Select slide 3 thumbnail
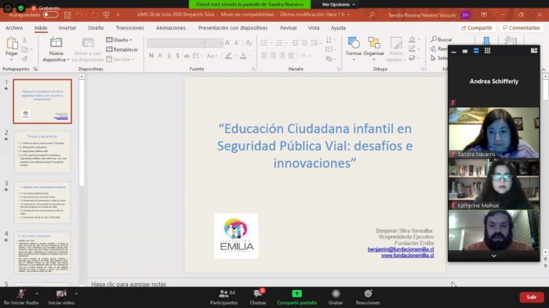Image resolution: width=549 pixels, height=308 pixels. (42, 203)
